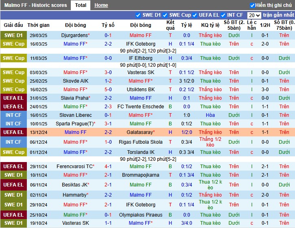295x228 pixels.
Task: Click Djurgardens team in 29/03/25 row
Action: pyautogui.click(x=74, y=35)
